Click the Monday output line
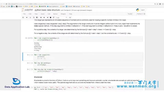The image size is (164, 92). click(x=37, y=43)
